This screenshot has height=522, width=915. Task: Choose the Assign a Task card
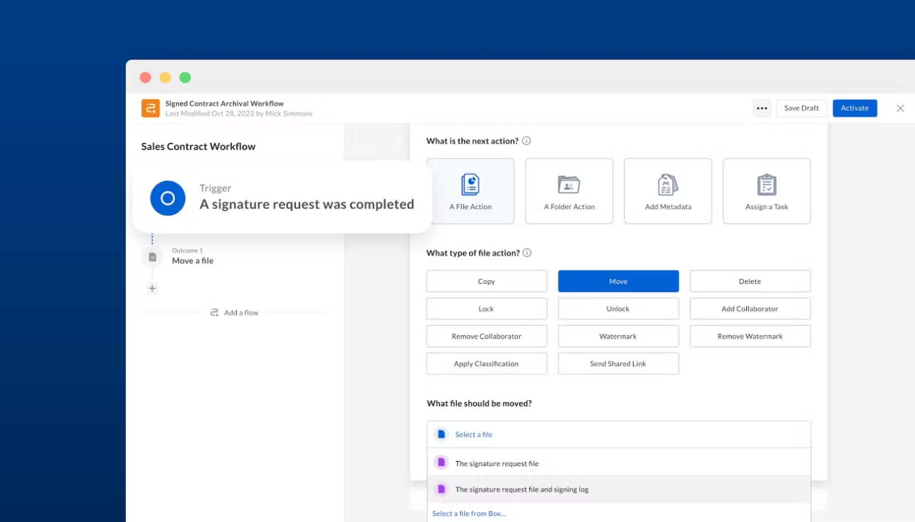point(767,191)
